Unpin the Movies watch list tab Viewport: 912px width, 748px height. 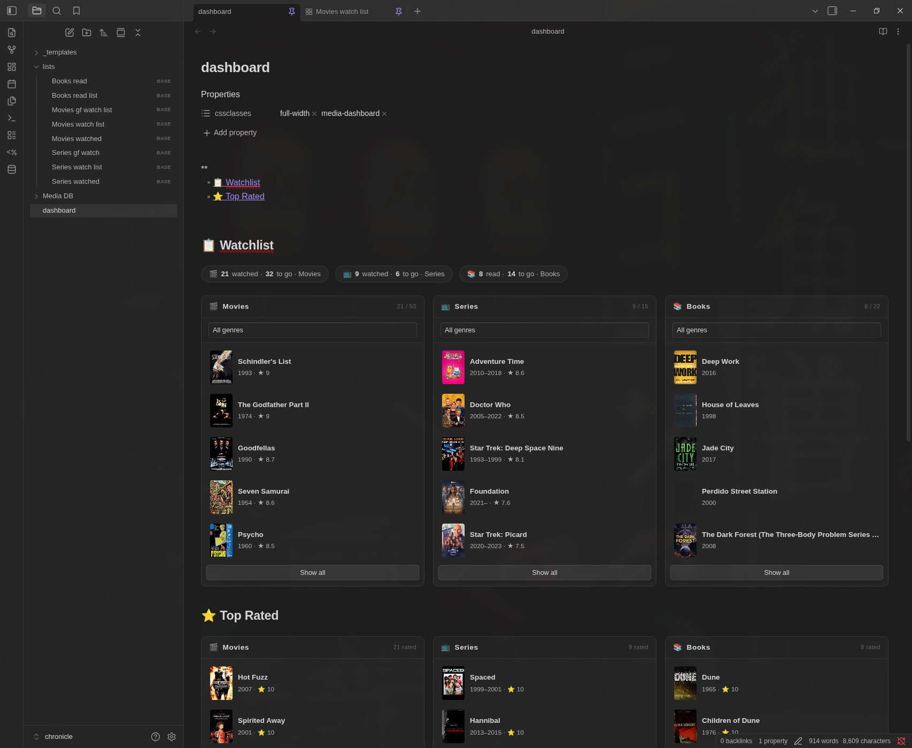pos(399,12)
